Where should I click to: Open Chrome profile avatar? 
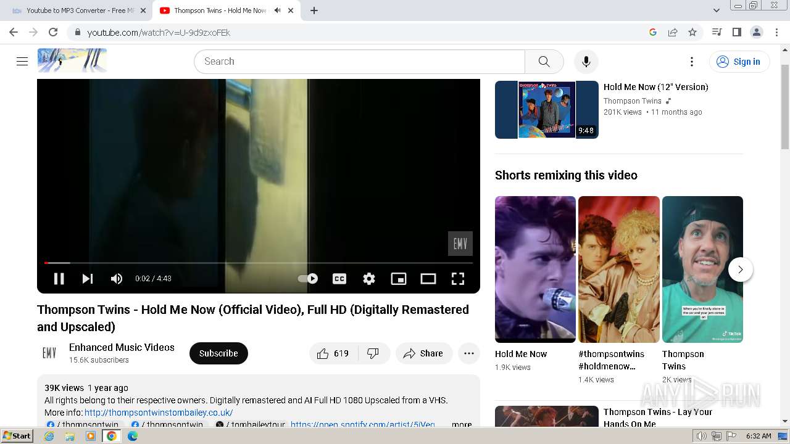click(756, 32)
